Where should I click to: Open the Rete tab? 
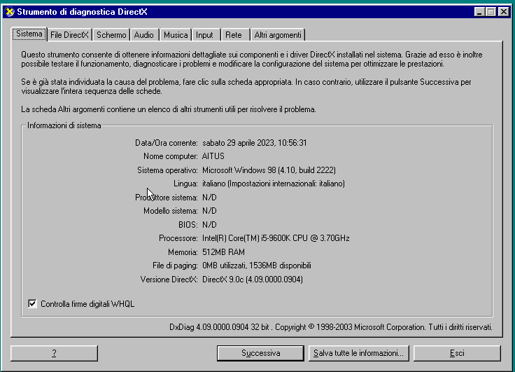point(234,35)
